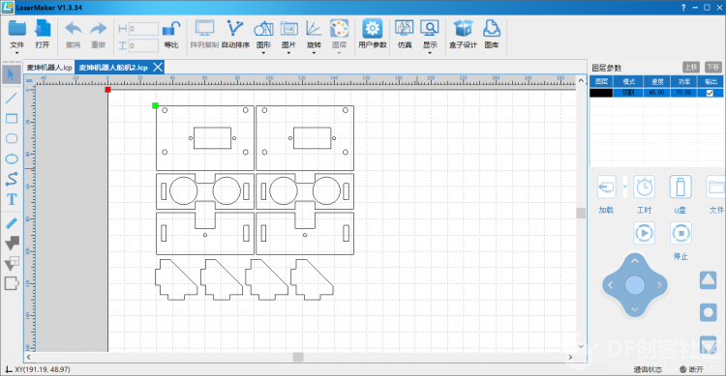Click the 加载 load icon
This screenshot has width=726, height=376.
[x=606, y=188]
